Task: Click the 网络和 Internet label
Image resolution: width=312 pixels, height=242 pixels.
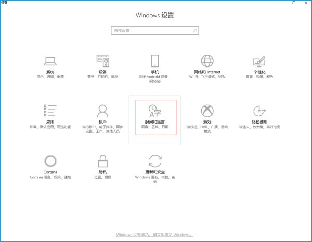Action: [x=207, y=72]
